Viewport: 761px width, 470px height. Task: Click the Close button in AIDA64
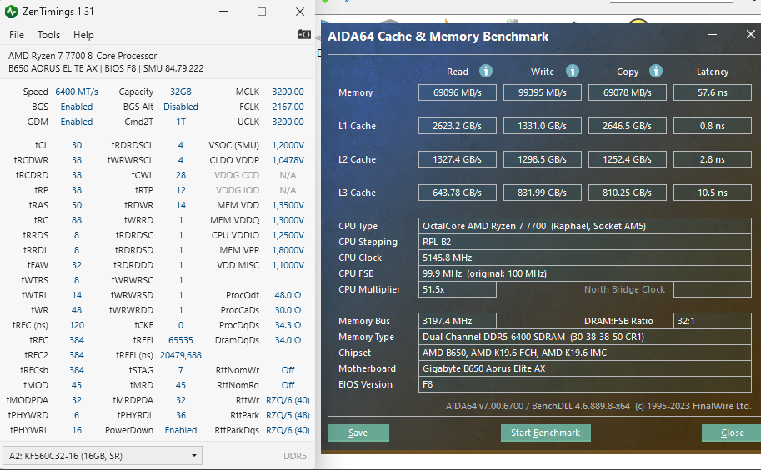(x=732, y=432)
